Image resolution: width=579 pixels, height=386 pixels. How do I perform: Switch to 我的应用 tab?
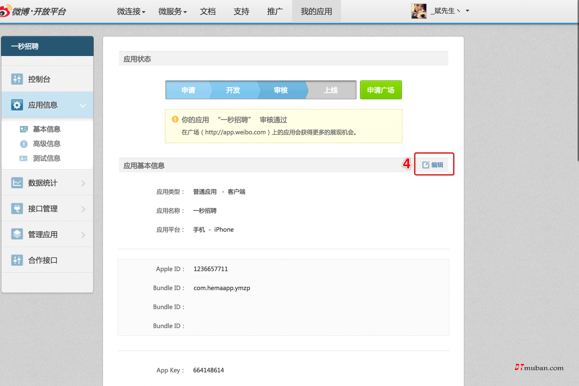point(316,11)
